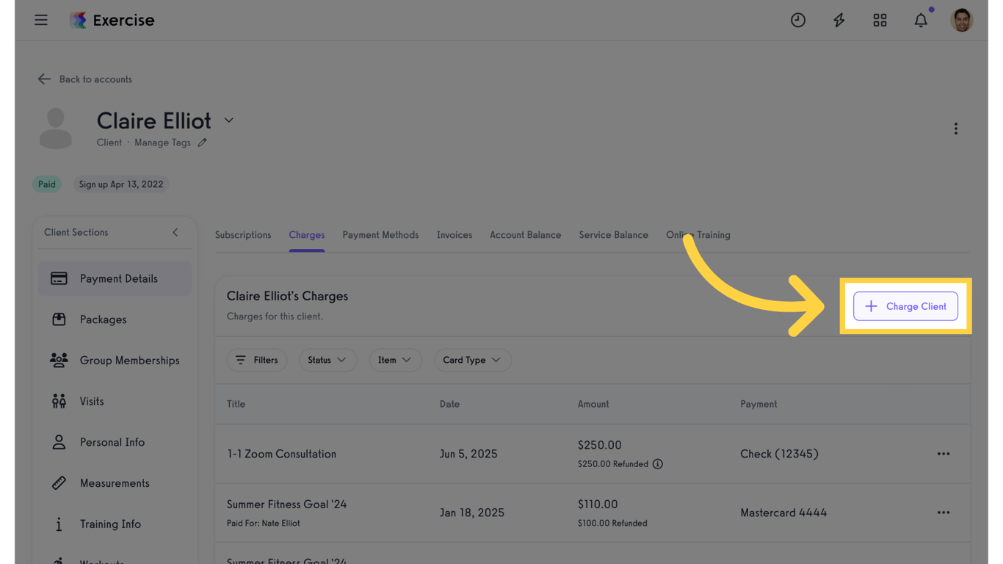Click the Manage Tags edit pencil

pos(201,142)
